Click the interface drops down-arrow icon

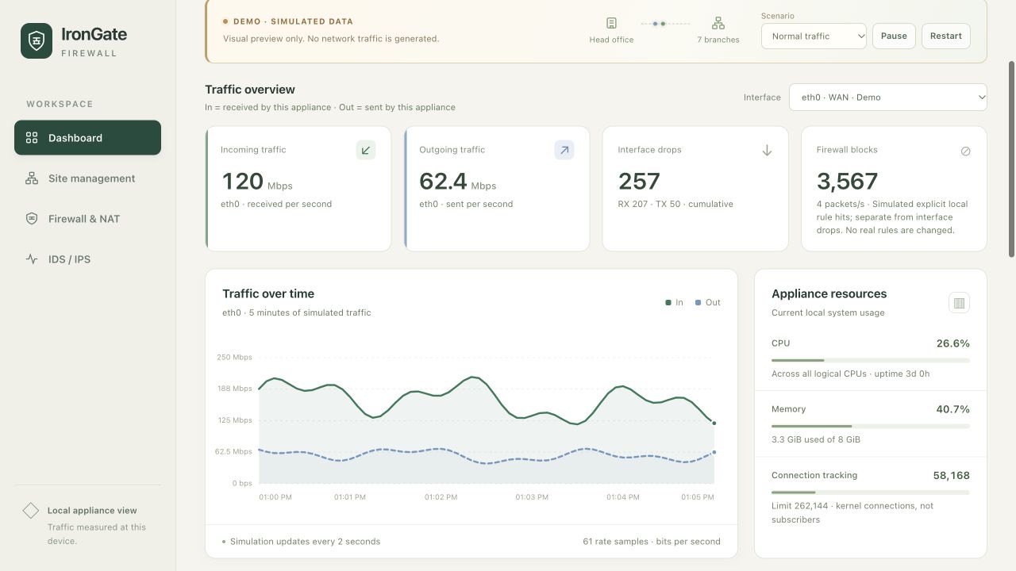click(767, 151)
